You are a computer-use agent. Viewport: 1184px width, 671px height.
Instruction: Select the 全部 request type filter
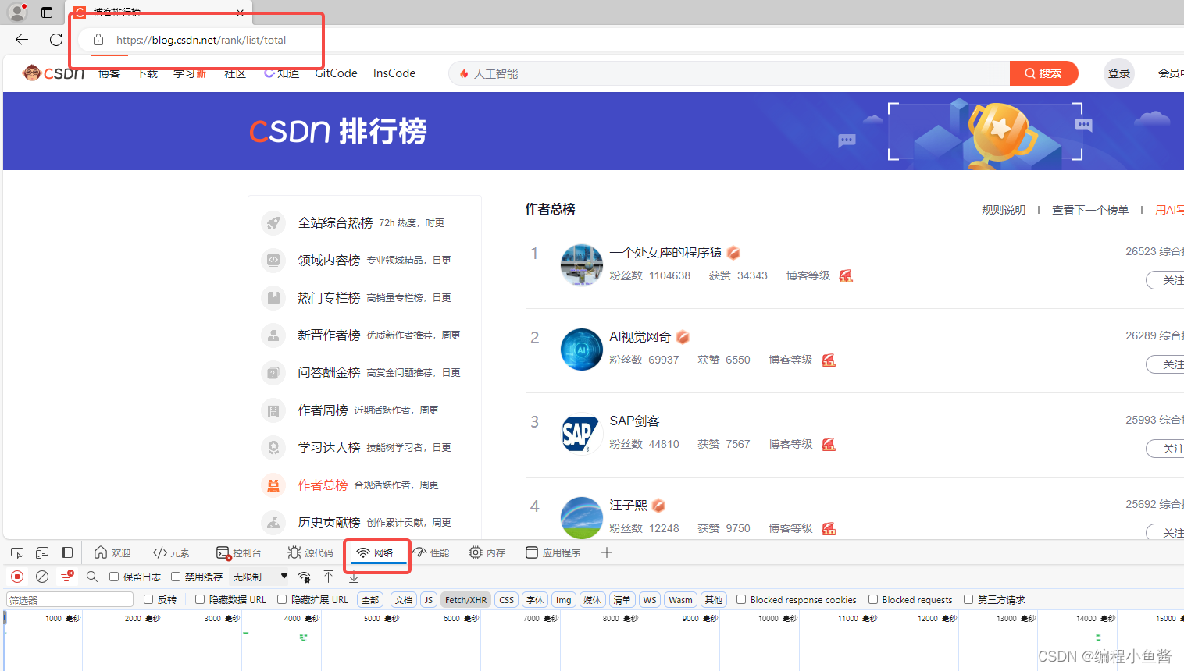coord(370,599)
